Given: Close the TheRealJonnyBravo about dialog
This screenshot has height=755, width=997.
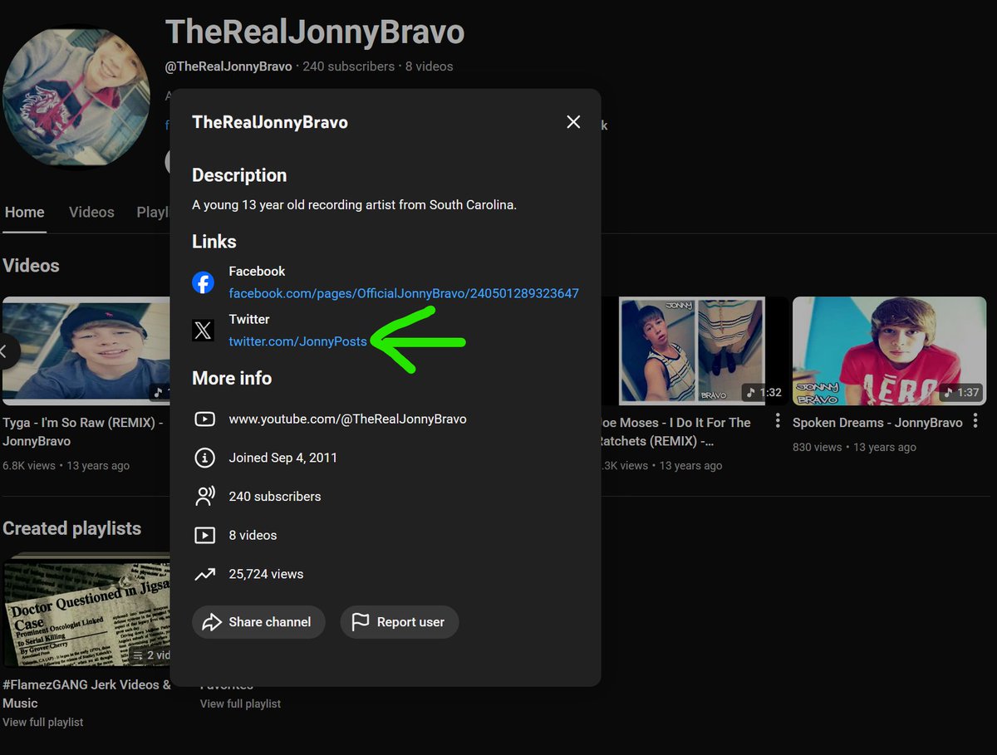Looking at the screenshot, I should 573,122.
